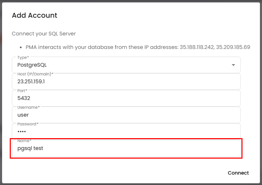Click the 'Port*' field label
Screen dimensions: 262x185
(x=22, y=91)
